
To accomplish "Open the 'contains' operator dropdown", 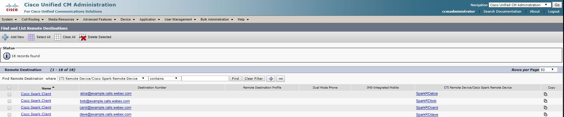I will pyautogui.click(x=165, y=79).
